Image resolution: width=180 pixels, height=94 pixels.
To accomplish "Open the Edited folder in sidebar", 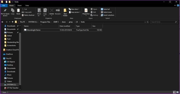I will click(9, 36).
